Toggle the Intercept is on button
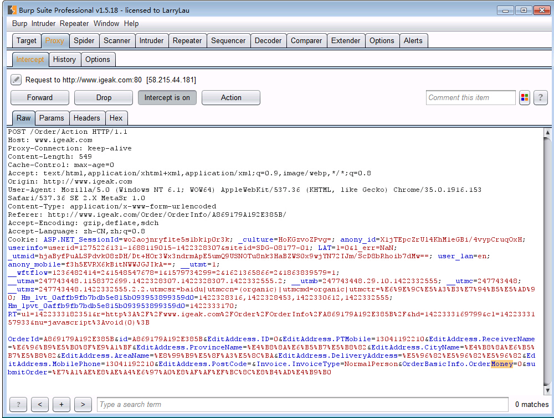The image size is (554, 418). (167, 98)
